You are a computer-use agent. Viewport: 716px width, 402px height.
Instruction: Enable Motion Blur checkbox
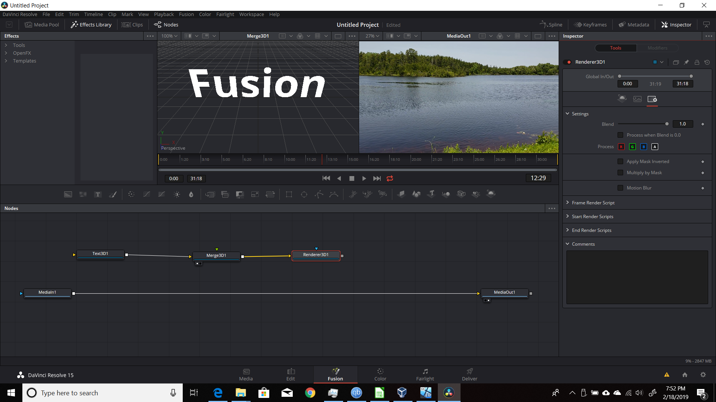tap(621, 188)
